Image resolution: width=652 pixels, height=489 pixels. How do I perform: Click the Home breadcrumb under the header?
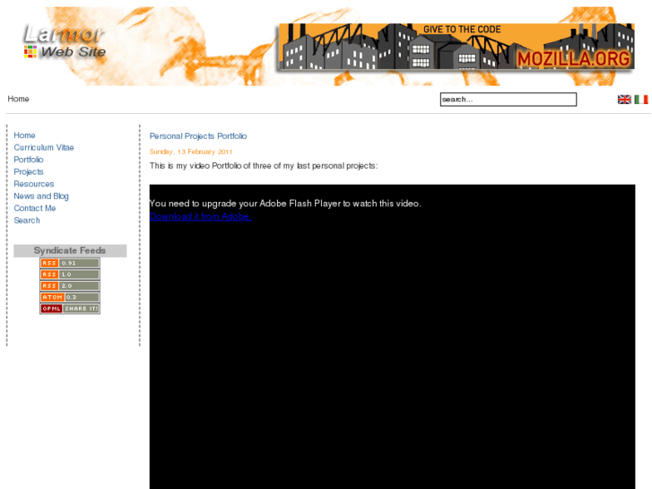18,99
